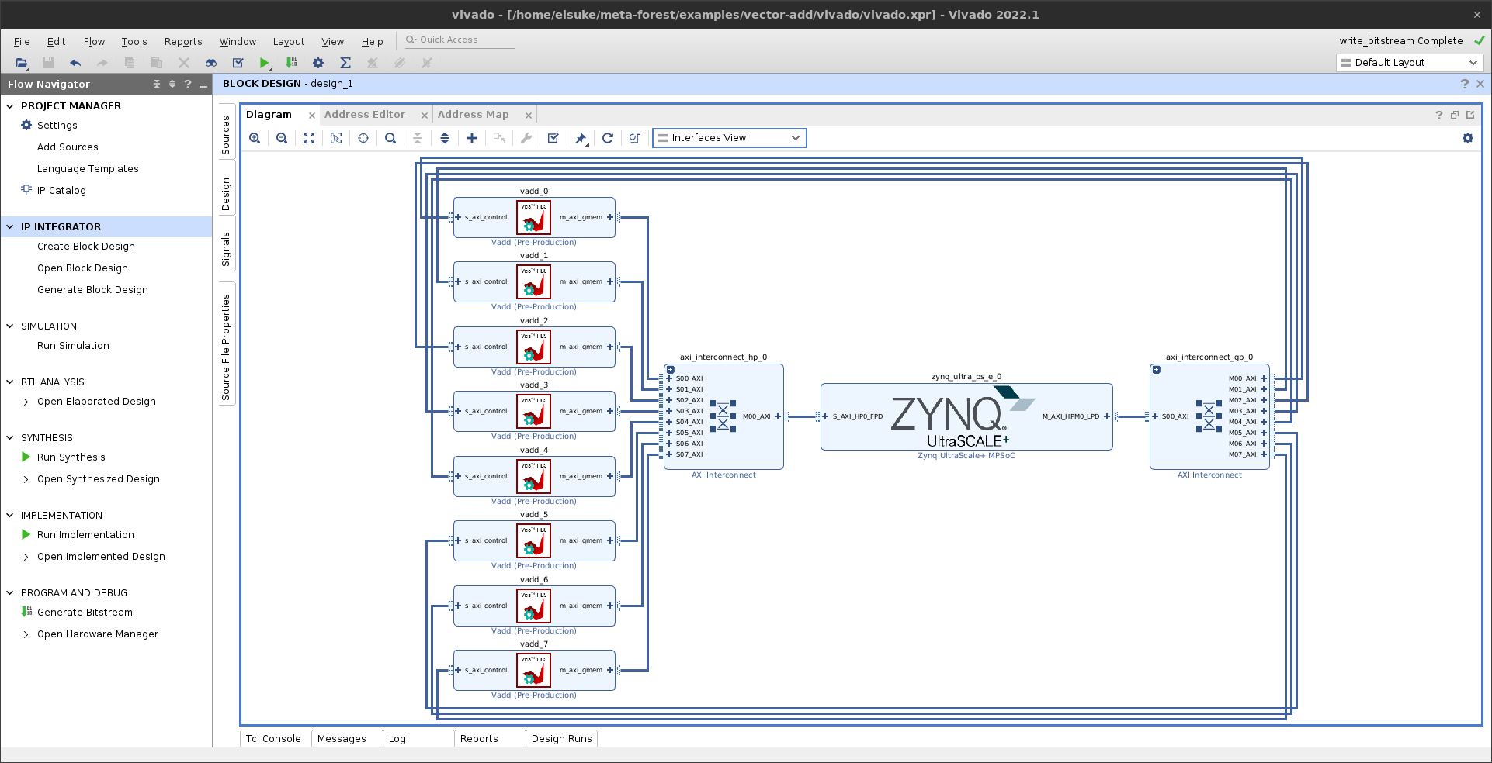Open the Default Layout dropdown

1410,63
